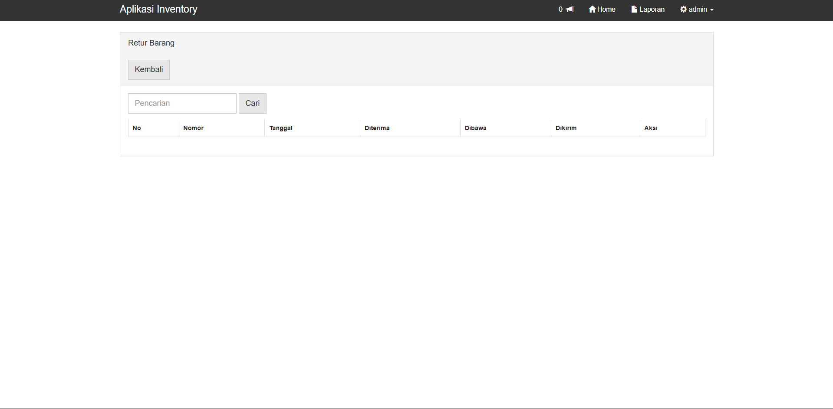Viewport: 833px width, 409px height.
Task: Select the Tanggal column header
Action: click(x=281, y=128)
